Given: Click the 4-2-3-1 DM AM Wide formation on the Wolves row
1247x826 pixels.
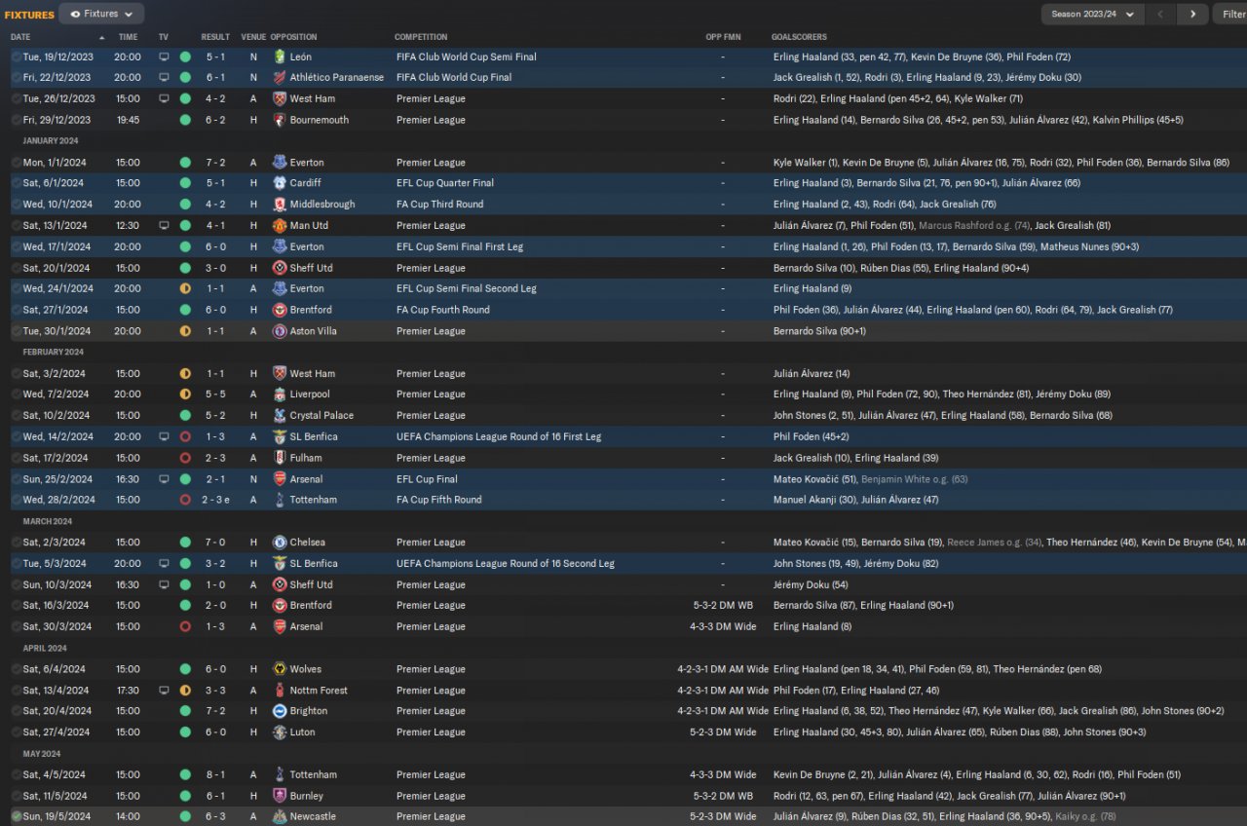Looking at the screenshot, I should [723, 669].
